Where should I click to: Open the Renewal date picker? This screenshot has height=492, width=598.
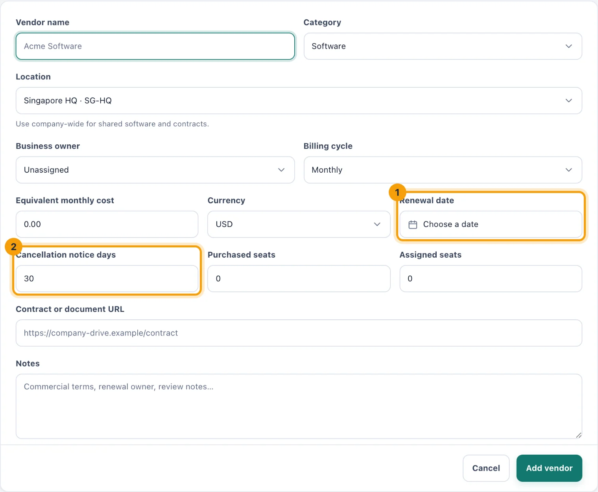pos(491,224)
